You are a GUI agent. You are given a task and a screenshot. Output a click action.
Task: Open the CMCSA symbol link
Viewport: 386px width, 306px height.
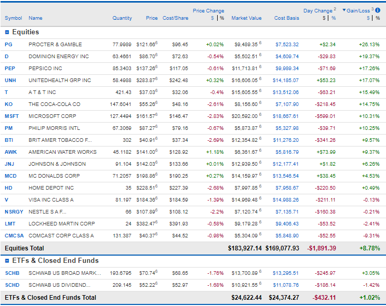pyautogui.click(x=14, y=235)
